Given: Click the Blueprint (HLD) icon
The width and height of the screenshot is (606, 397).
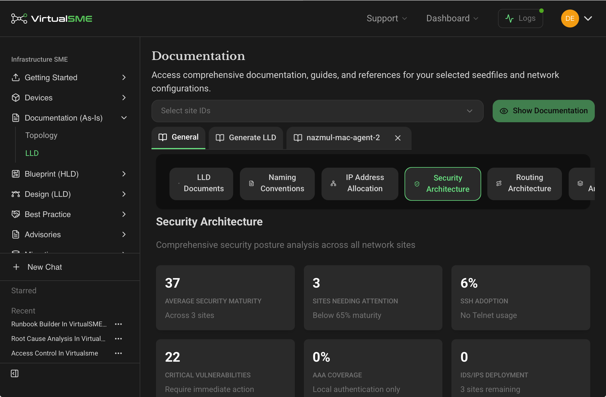Looking at the screenshot, I should pyautogui.click(x=16, y=174).
